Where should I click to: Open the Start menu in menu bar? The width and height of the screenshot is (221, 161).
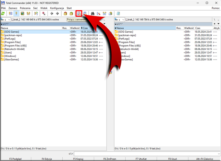point(69,8)
